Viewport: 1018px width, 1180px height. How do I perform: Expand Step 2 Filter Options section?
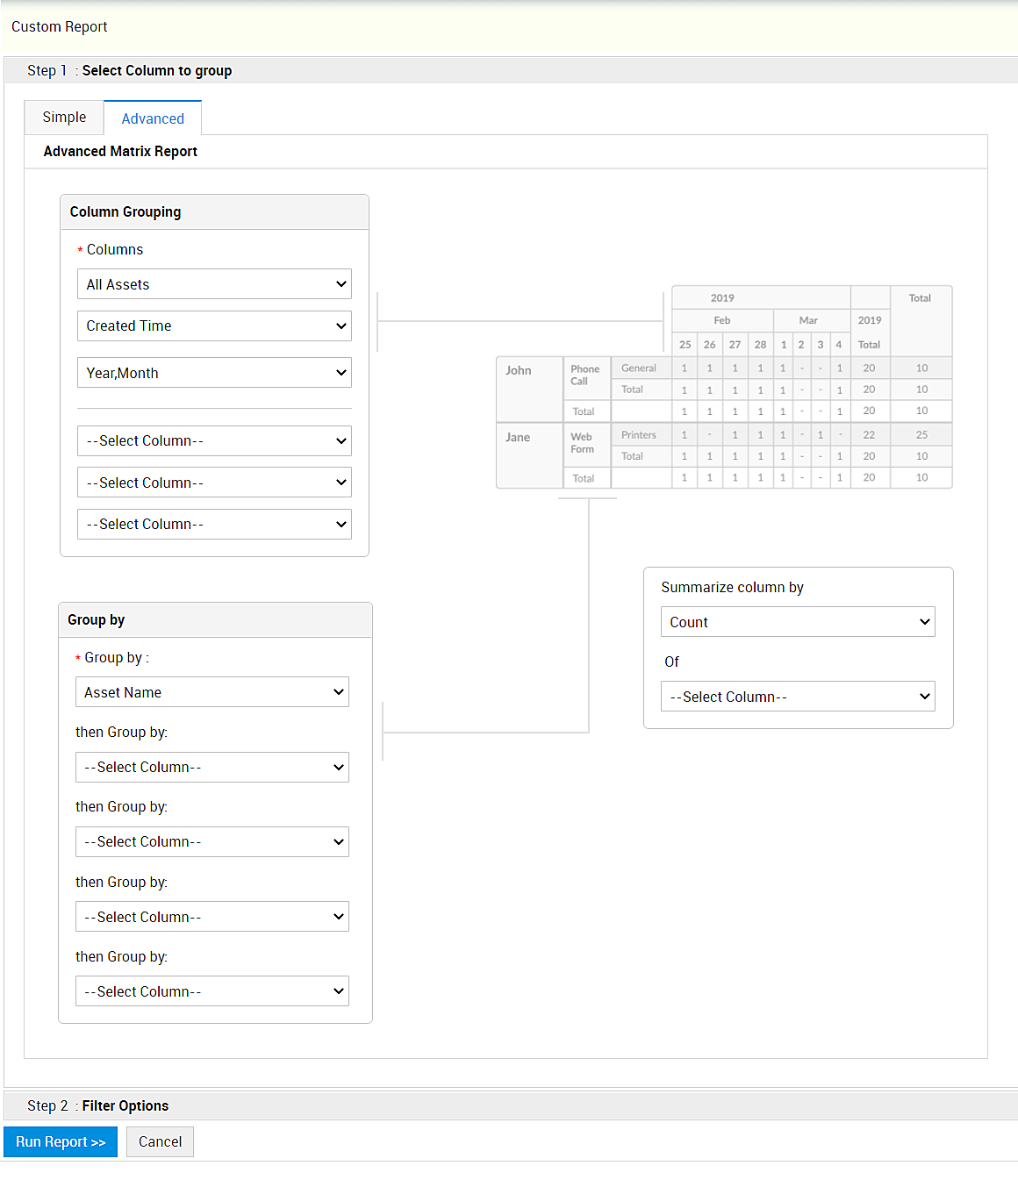coord(125,1106)
